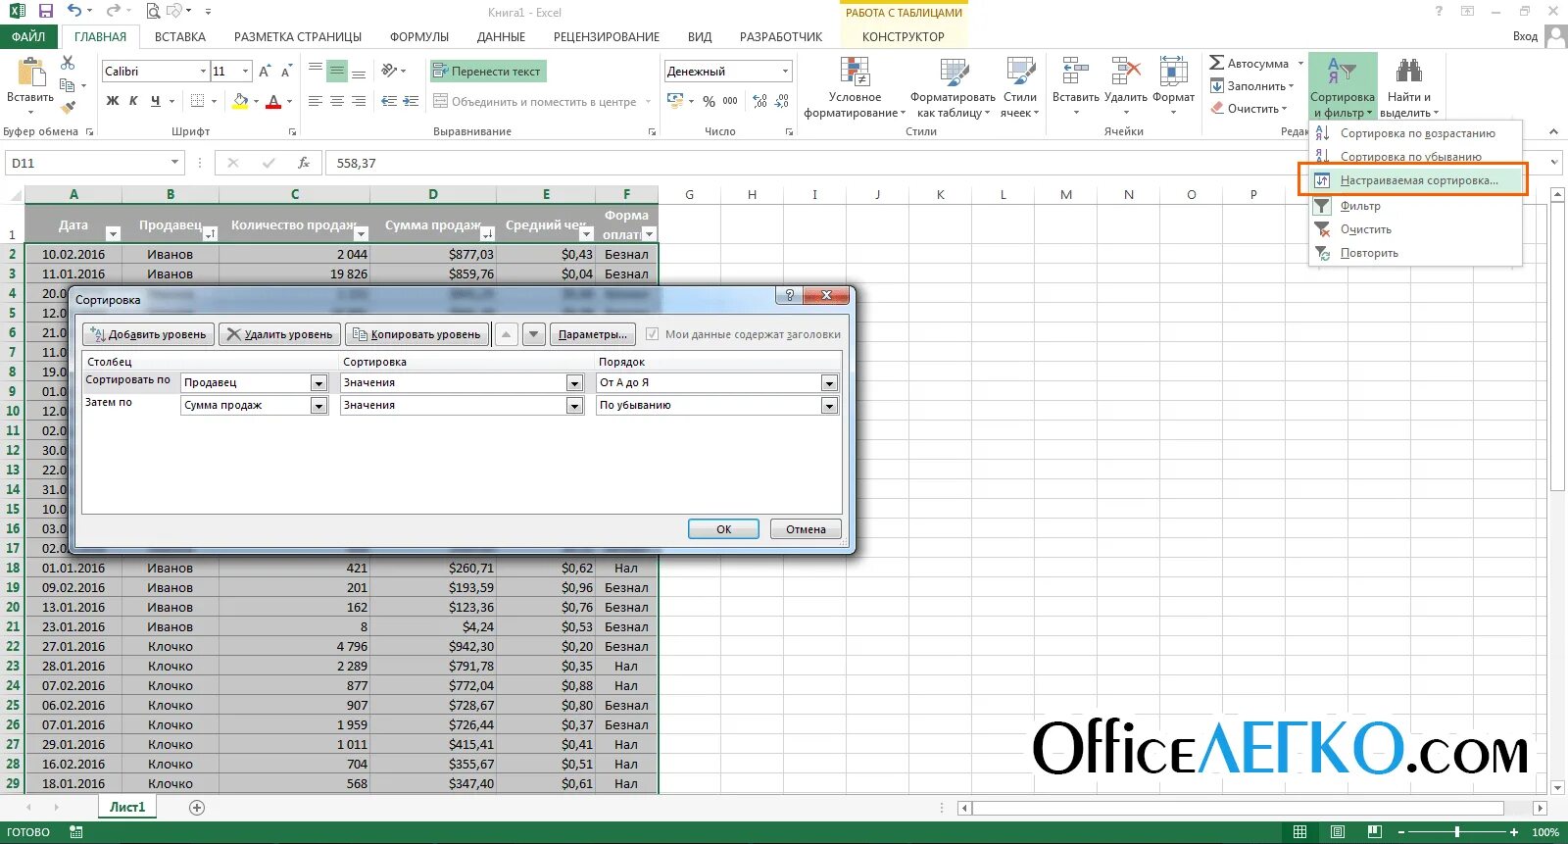
Task: Click the Align text left icon
Action: click(315, 101)
